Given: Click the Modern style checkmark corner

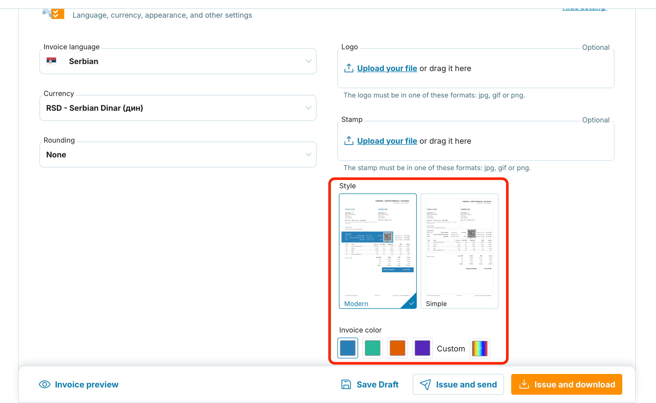Looking at the screenshot, I should (412, 303).
